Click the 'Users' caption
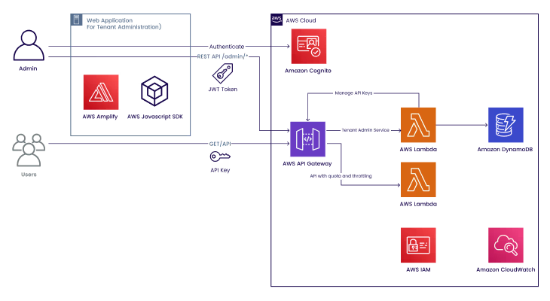This screenshot has height=301, width=550. pos(29,175)
